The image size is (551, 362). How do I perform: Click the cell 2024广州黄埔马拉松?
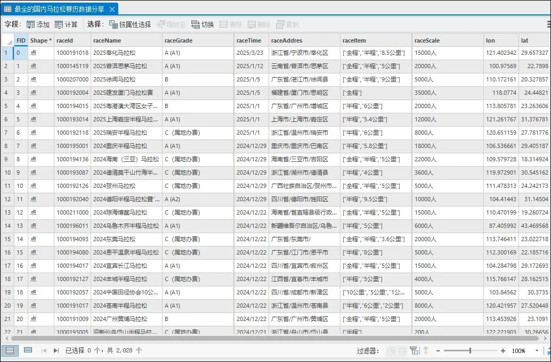127,319
